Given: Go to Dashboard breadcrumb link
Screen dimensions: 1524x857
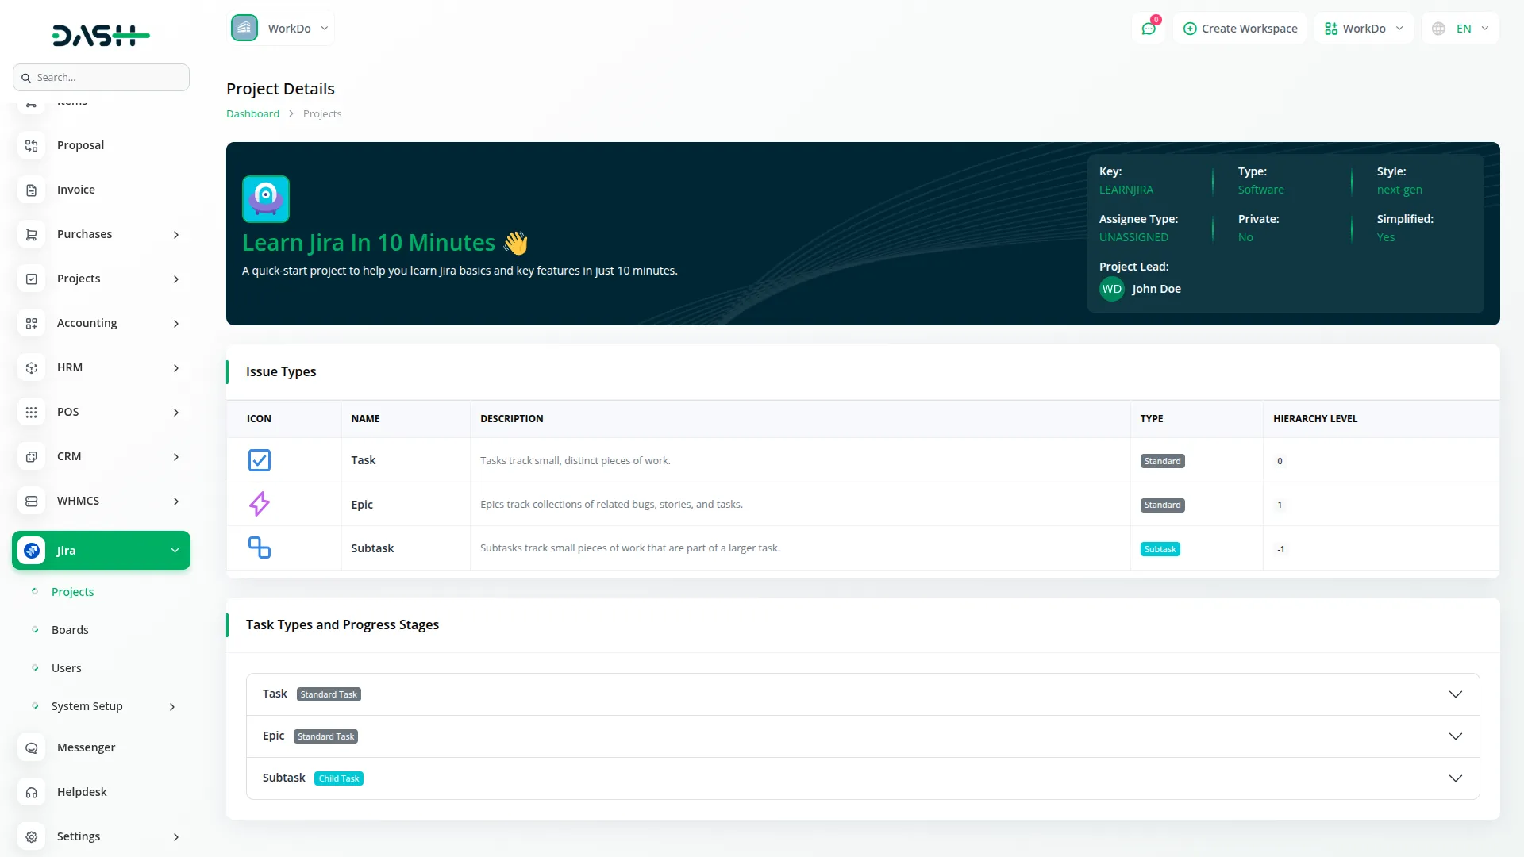Looking at the screenshot, I should click(x=252, y=113).
